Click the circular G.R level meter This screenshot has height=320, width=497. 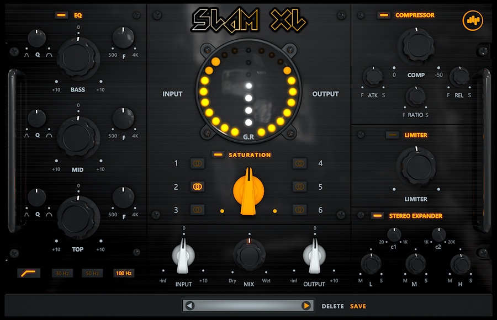pyautogui.click(x=248, y=92)
